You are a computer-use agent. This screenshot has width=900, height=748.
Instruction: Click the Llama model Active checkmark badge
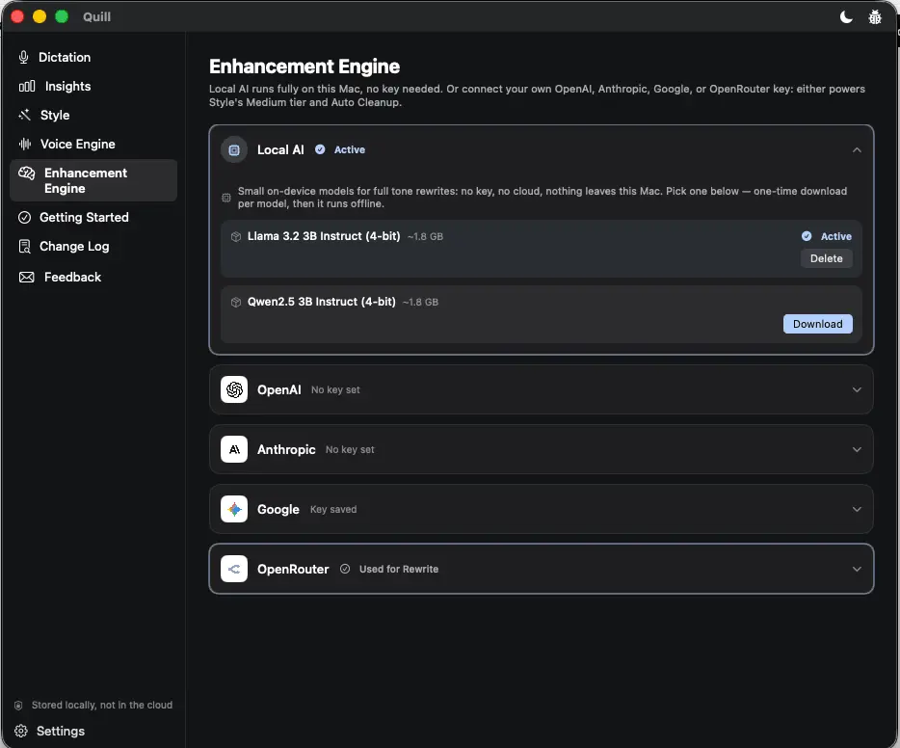tap(807, 236)
